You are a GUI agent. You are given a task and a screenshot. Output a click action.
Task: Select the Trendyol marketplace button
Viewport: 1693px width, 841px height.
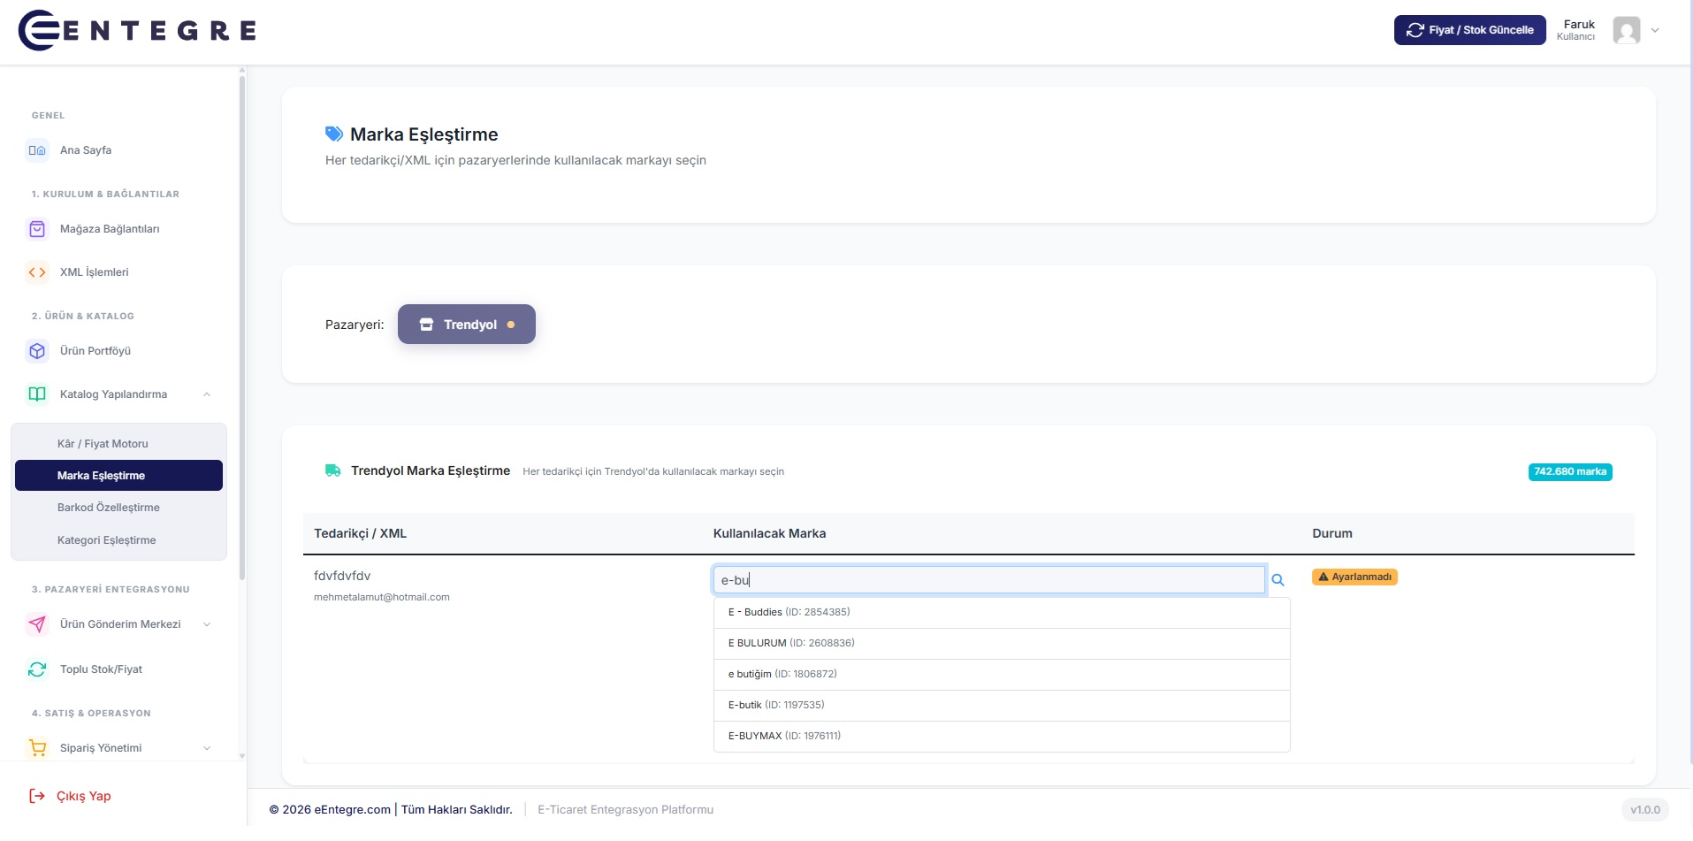[x=467, y=325]
